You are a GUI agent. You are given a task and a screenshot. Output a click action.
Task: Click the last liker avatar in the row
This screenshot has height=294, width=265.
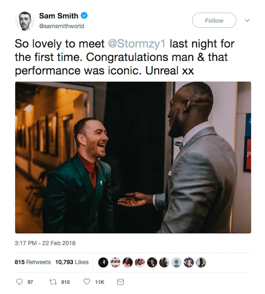click(x=201, y=262)
